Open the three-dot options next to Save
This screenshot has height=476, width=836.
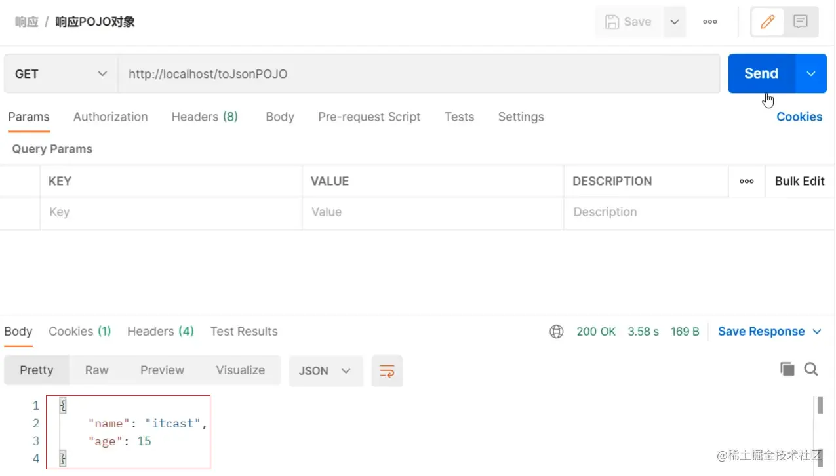(x=709, y=22)
